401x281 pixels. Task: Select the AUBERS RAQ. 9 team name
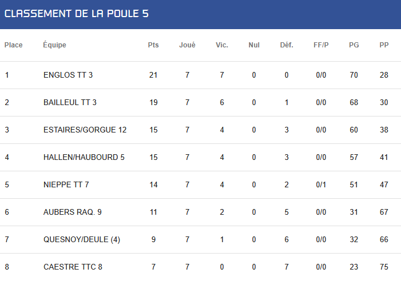click(73, 212)
